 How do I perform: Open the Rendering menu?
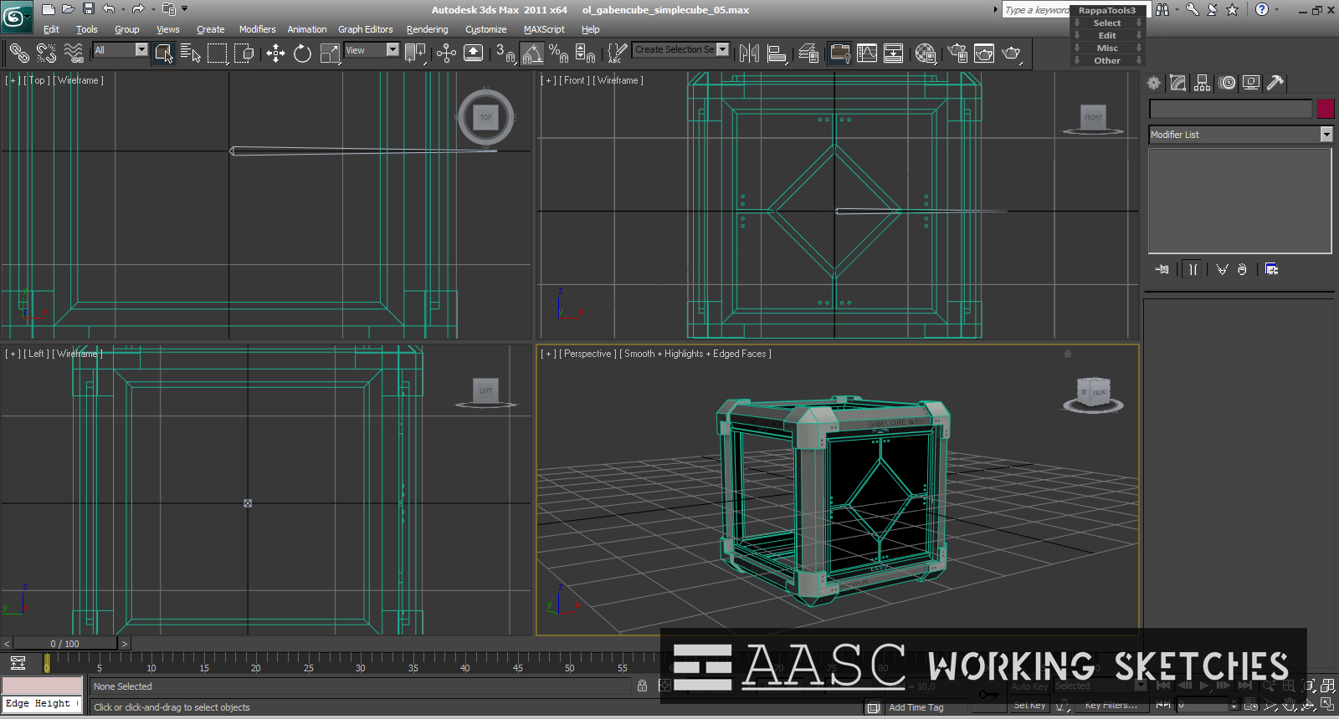(x=427, y=29)
